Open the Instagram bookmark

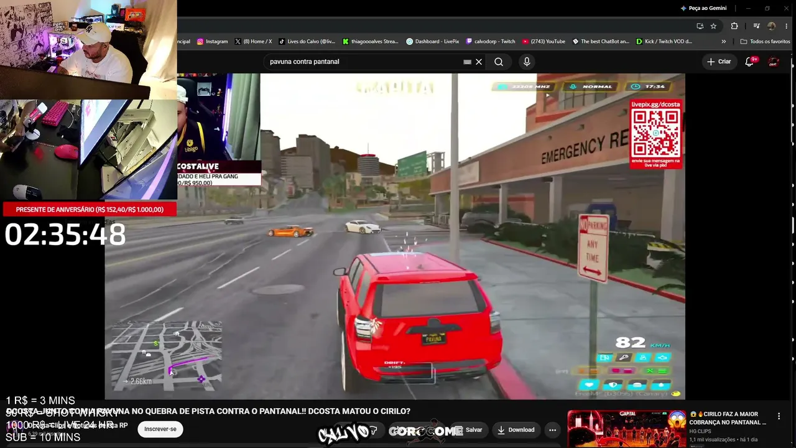tap(212, 42)
